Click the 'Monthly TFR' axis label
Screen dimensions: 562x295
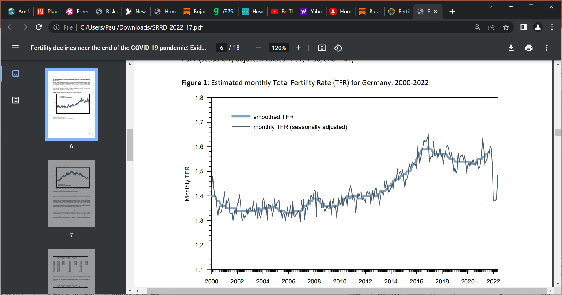click(187, 184)
